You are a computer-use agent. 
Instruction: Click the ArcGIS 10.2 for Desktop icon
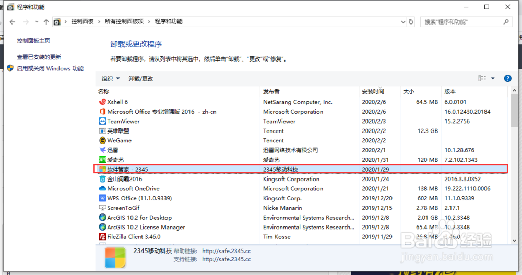coord(102,218)
